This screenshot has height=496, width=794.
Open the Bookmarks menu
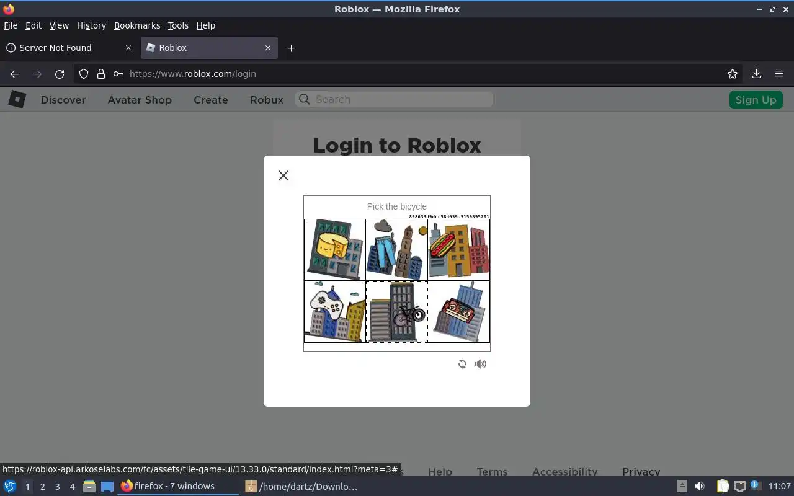137,25
